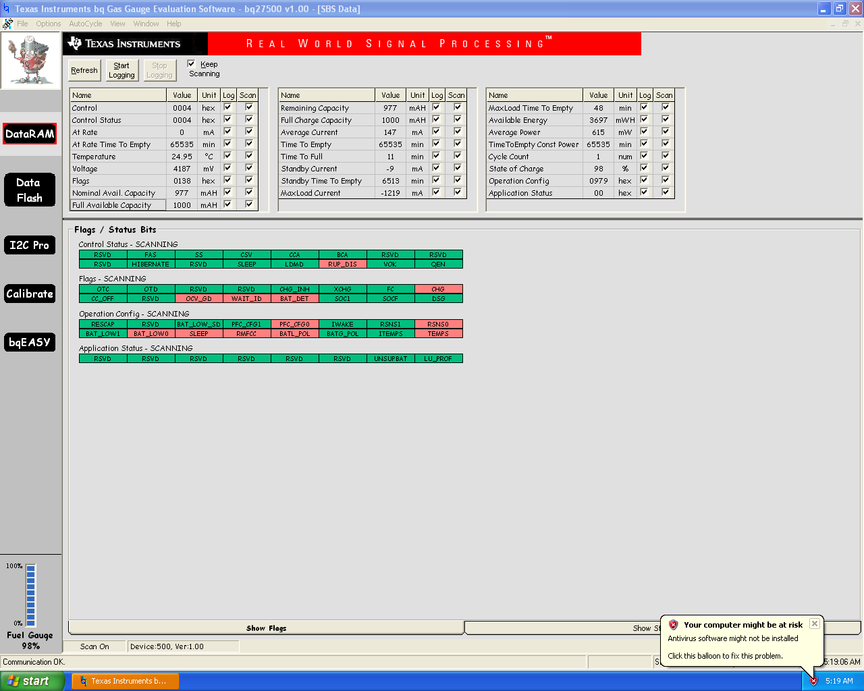
Task: Close the antivirus warning balloon
Action: tap(815, 624)
